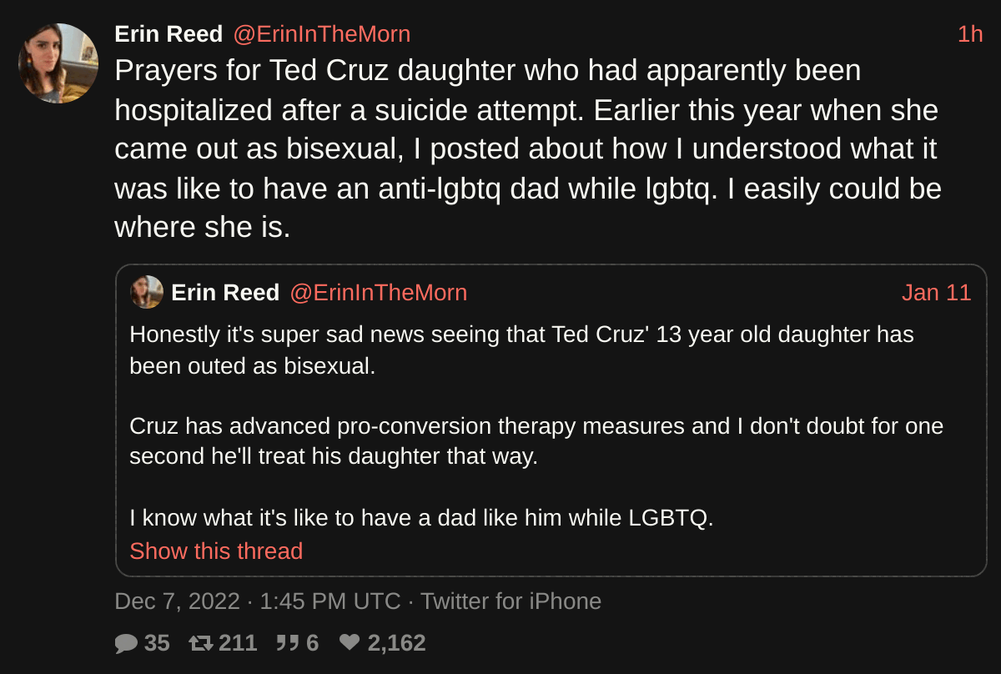
Task: Click the 35 replies count
Action: point(157,643)
